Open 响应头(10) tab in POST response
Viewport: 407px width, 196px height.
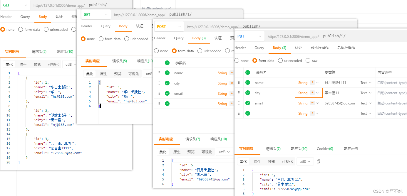coord(219,139)
